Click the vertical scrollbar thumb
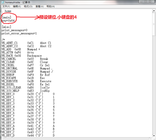The width and height of the screenshot is (156, 140). tap(154, 24)
